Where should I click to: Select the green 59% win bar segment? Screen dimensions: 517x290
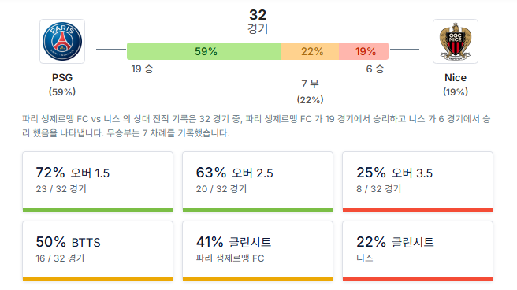click(204, 51)
